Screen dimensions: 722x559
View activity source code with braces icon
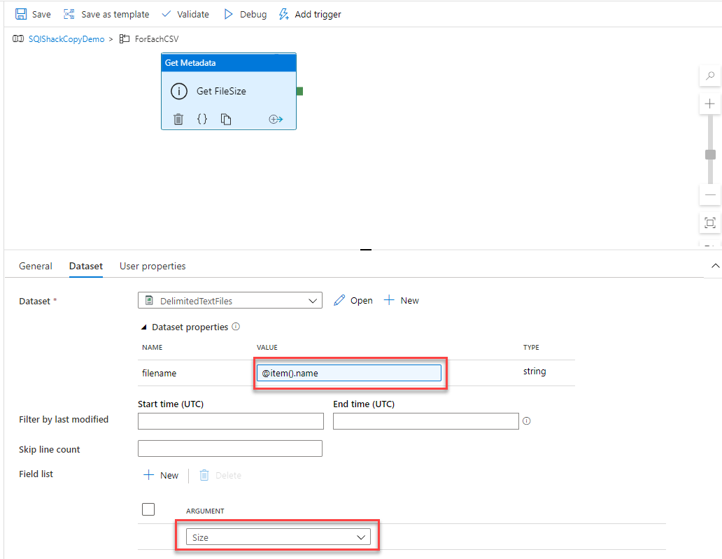[x=202, y=119]
